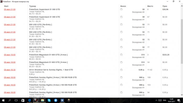
Task: Click the buy-in icon for 8,88 р. Shootout
Action: [x=121, y=70]
